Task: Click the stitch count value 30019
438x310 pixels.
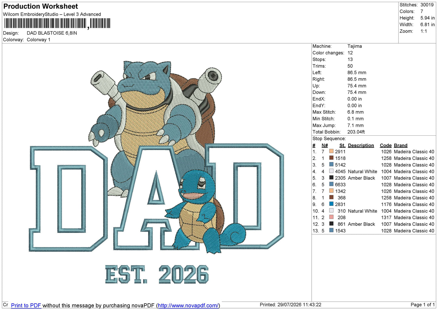Action: click(427, 5)
